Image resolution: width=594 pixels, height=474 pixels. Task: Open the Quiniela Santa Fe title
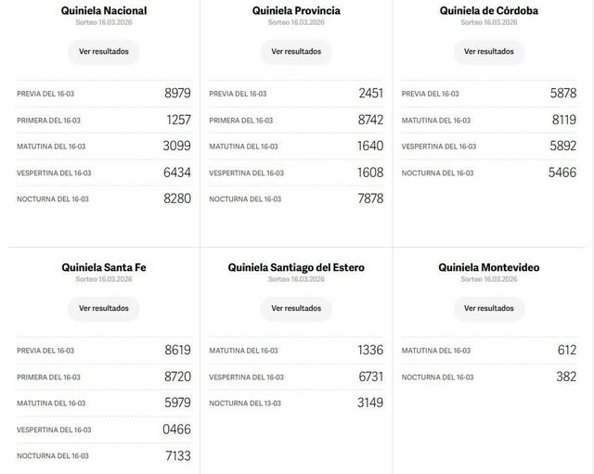click(x=104, y=267)
